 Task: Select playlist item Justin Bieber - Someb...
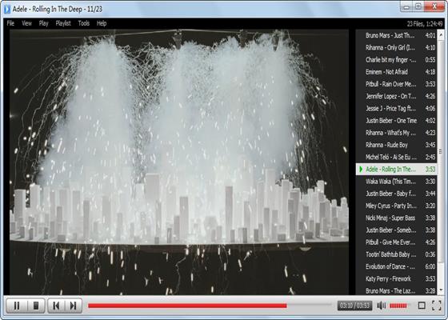coord(396,230)
